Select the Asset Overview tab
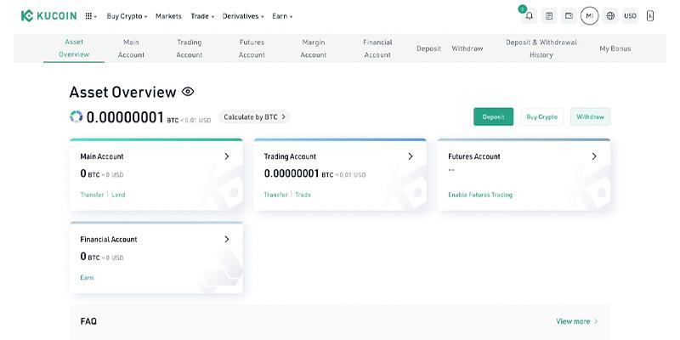The width and height of the screenshot is (680, 340). [x=74, y=48]
